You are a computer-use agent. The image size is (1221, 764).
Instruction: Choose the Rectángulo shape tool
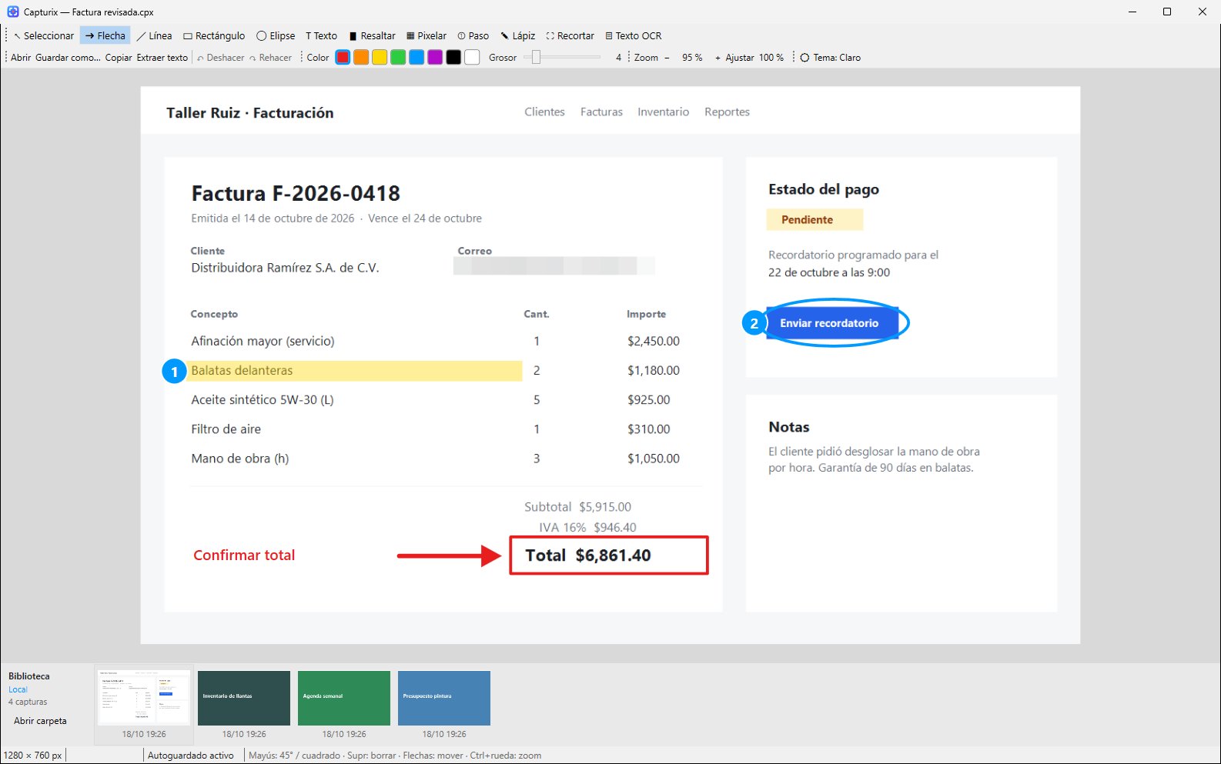214,35
